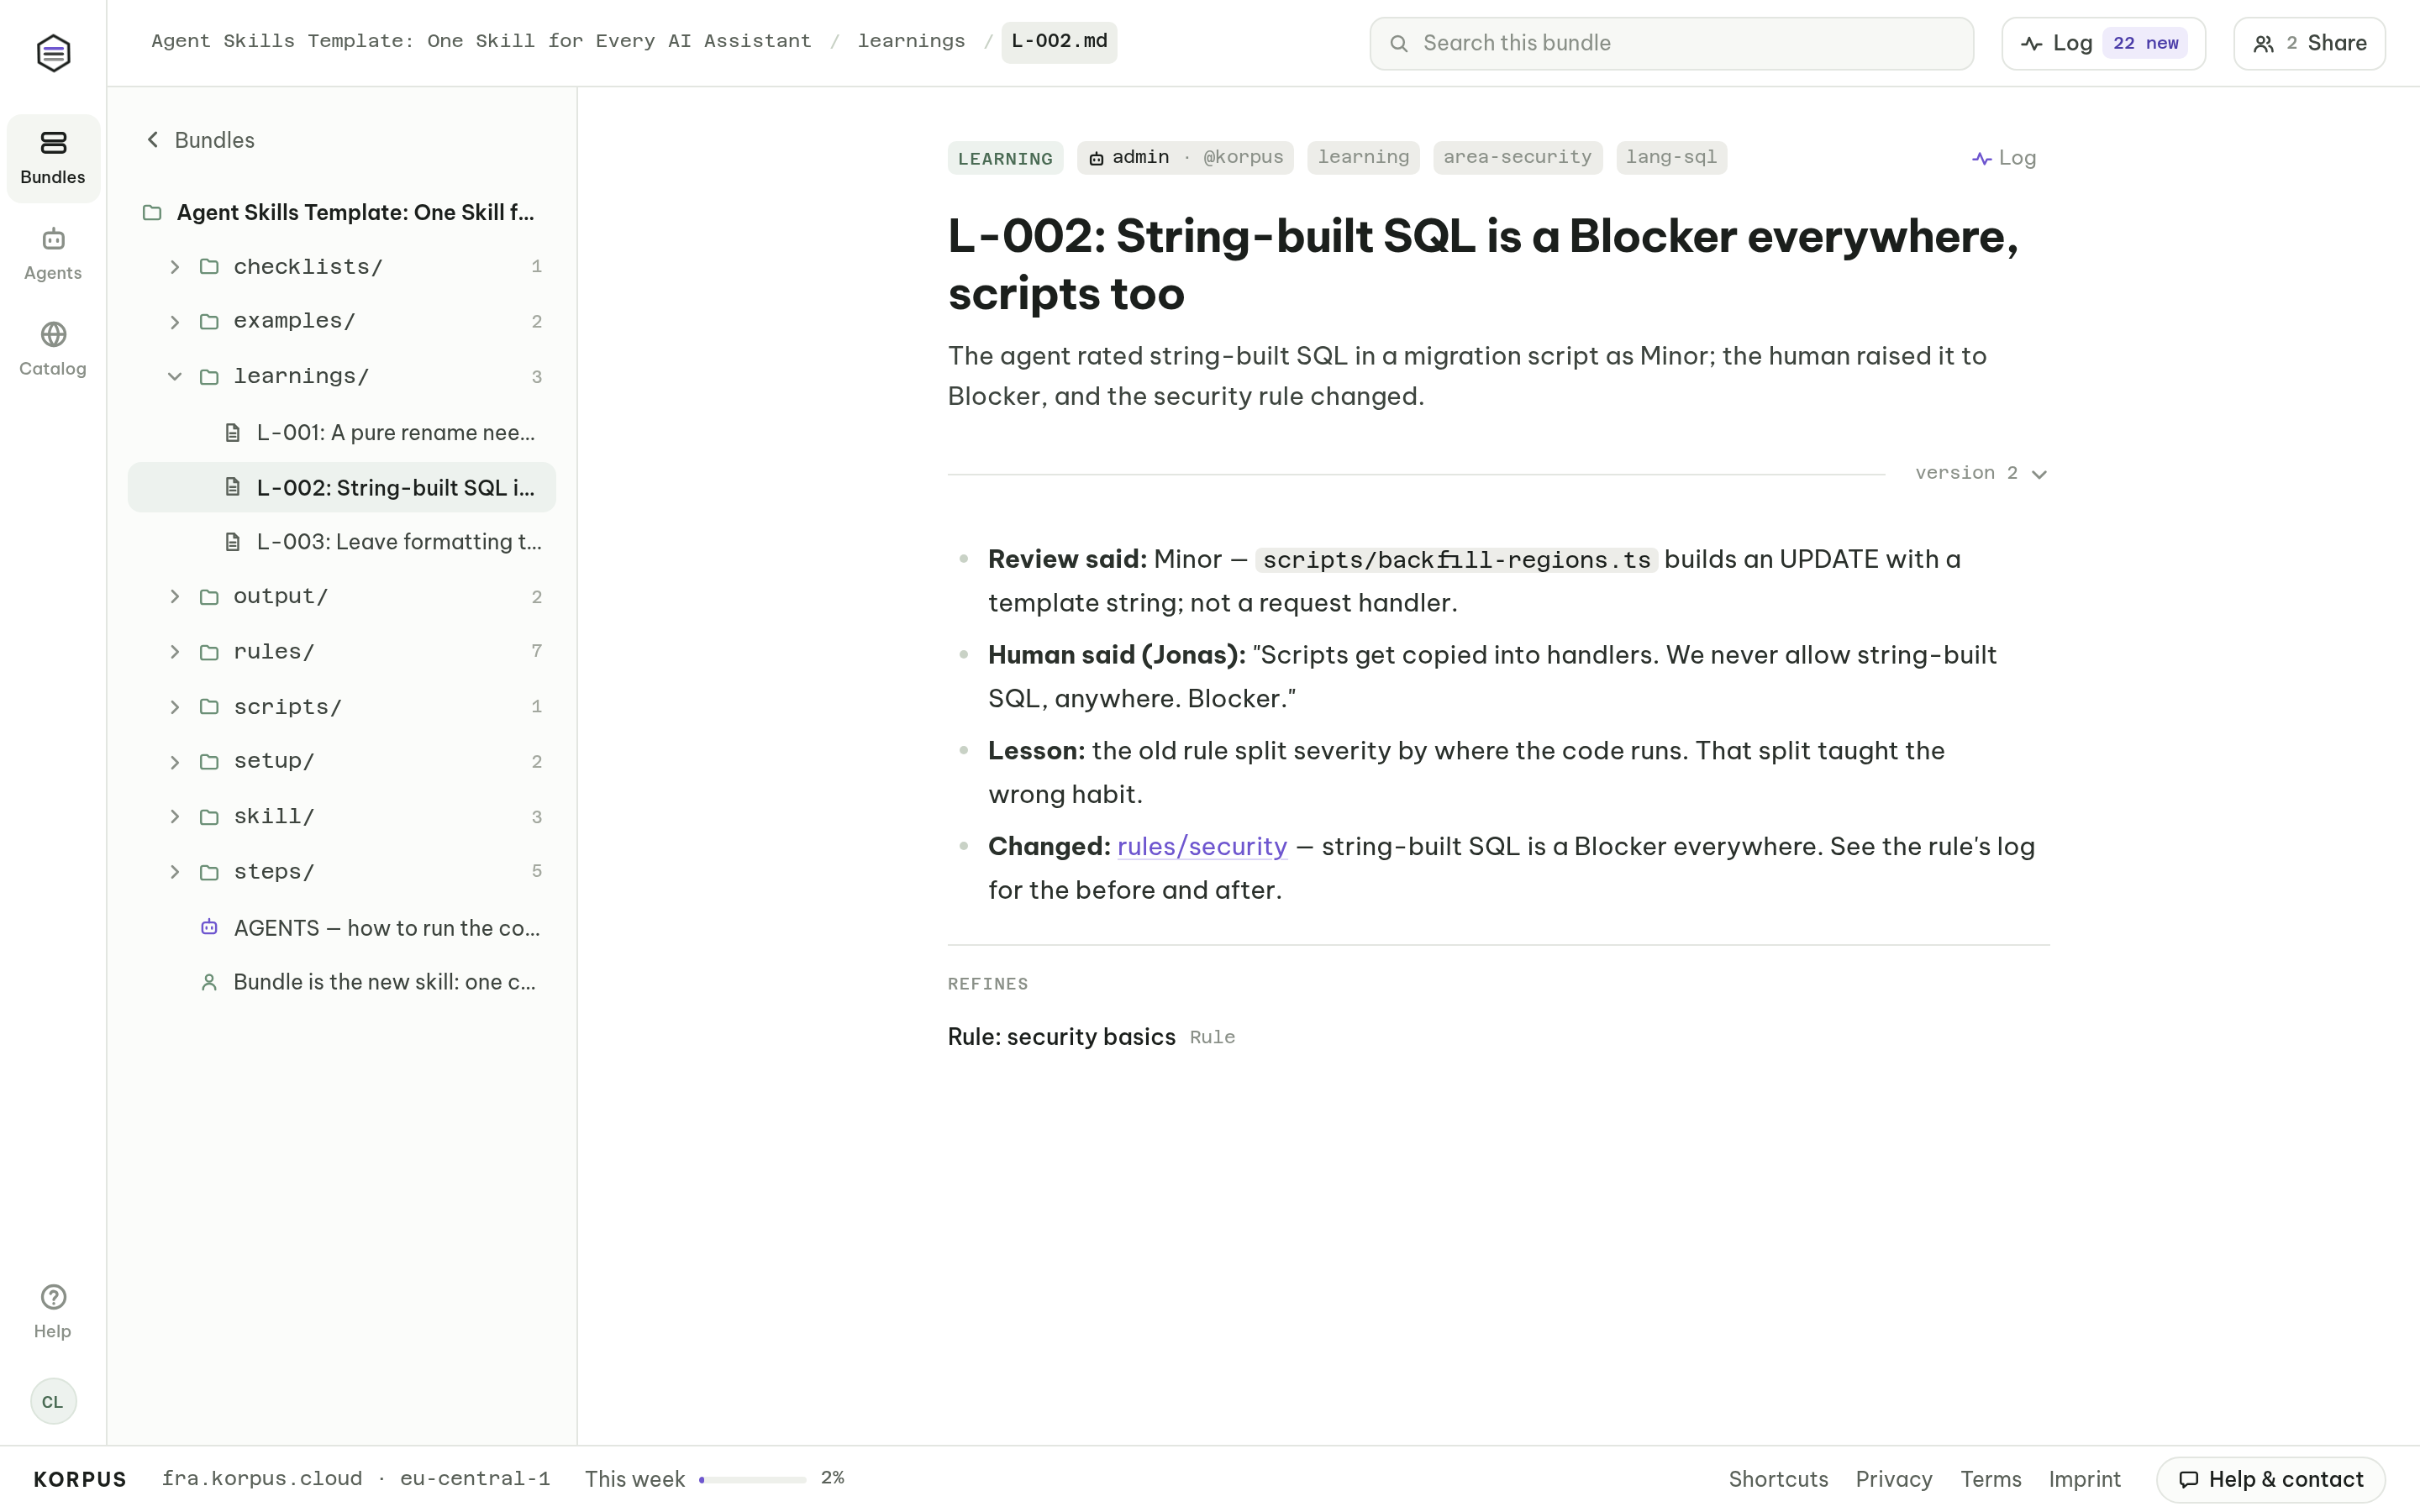Expand the skill/ folder

click(175, 817)
